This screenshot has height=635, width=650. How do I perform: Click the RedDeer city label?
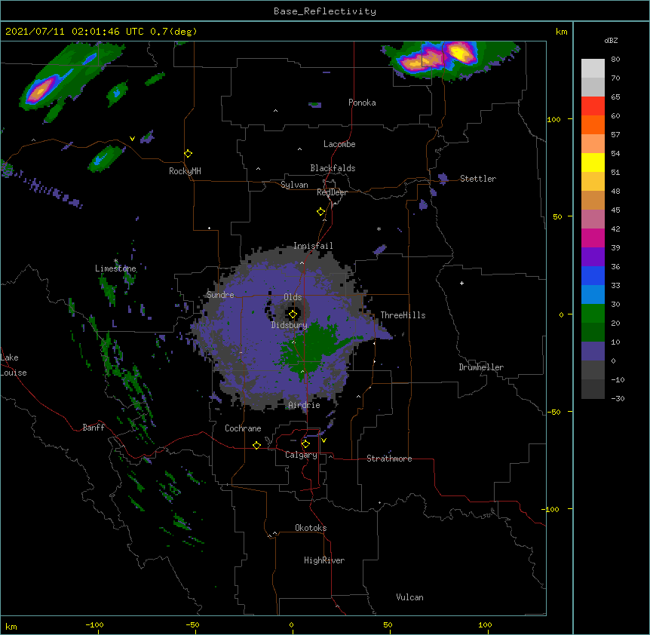pyautogui.click(x=333, y=192)
